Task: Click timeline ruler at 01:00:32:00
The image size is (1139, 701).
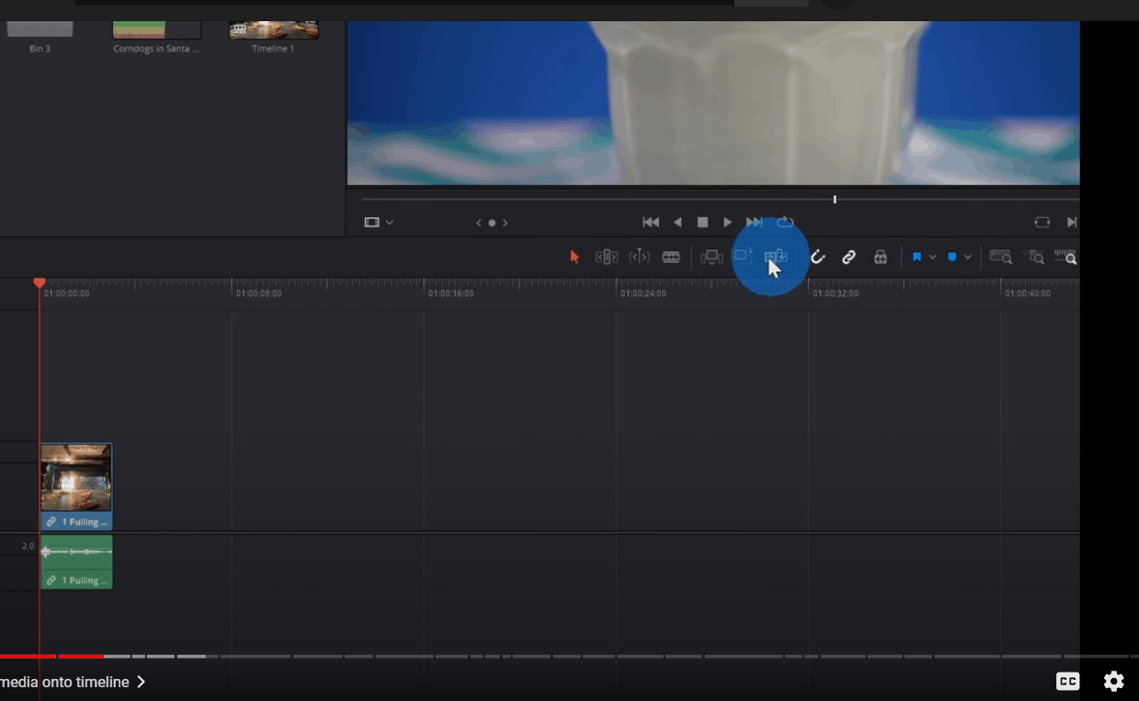Action: click(x=836, y=294)
